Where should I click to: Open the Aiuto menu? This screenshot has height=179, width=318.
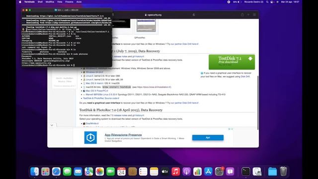click(79, 2)
